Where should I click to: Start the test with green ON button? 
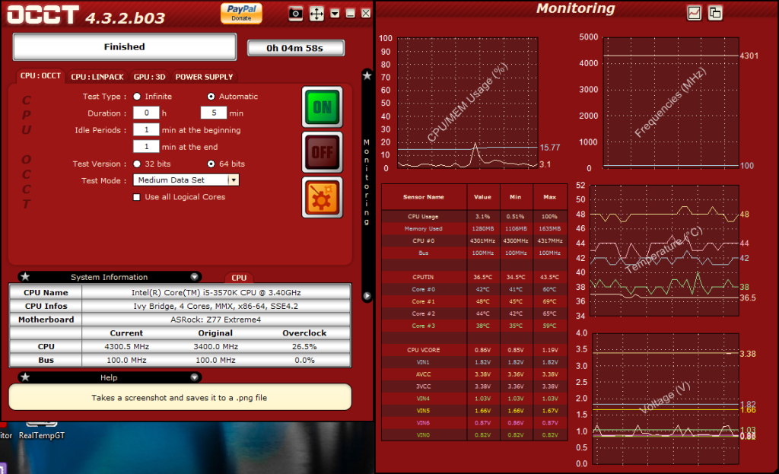pyautogui.click(x=323, y=107)
